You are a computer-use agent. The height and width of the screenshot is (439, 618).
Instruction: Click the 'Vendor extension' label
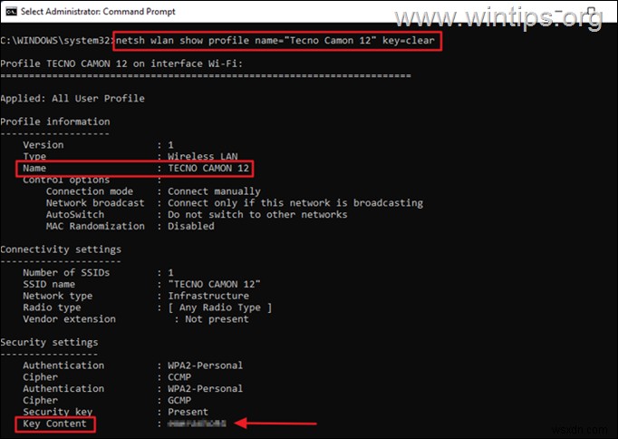tap(70, 318)
